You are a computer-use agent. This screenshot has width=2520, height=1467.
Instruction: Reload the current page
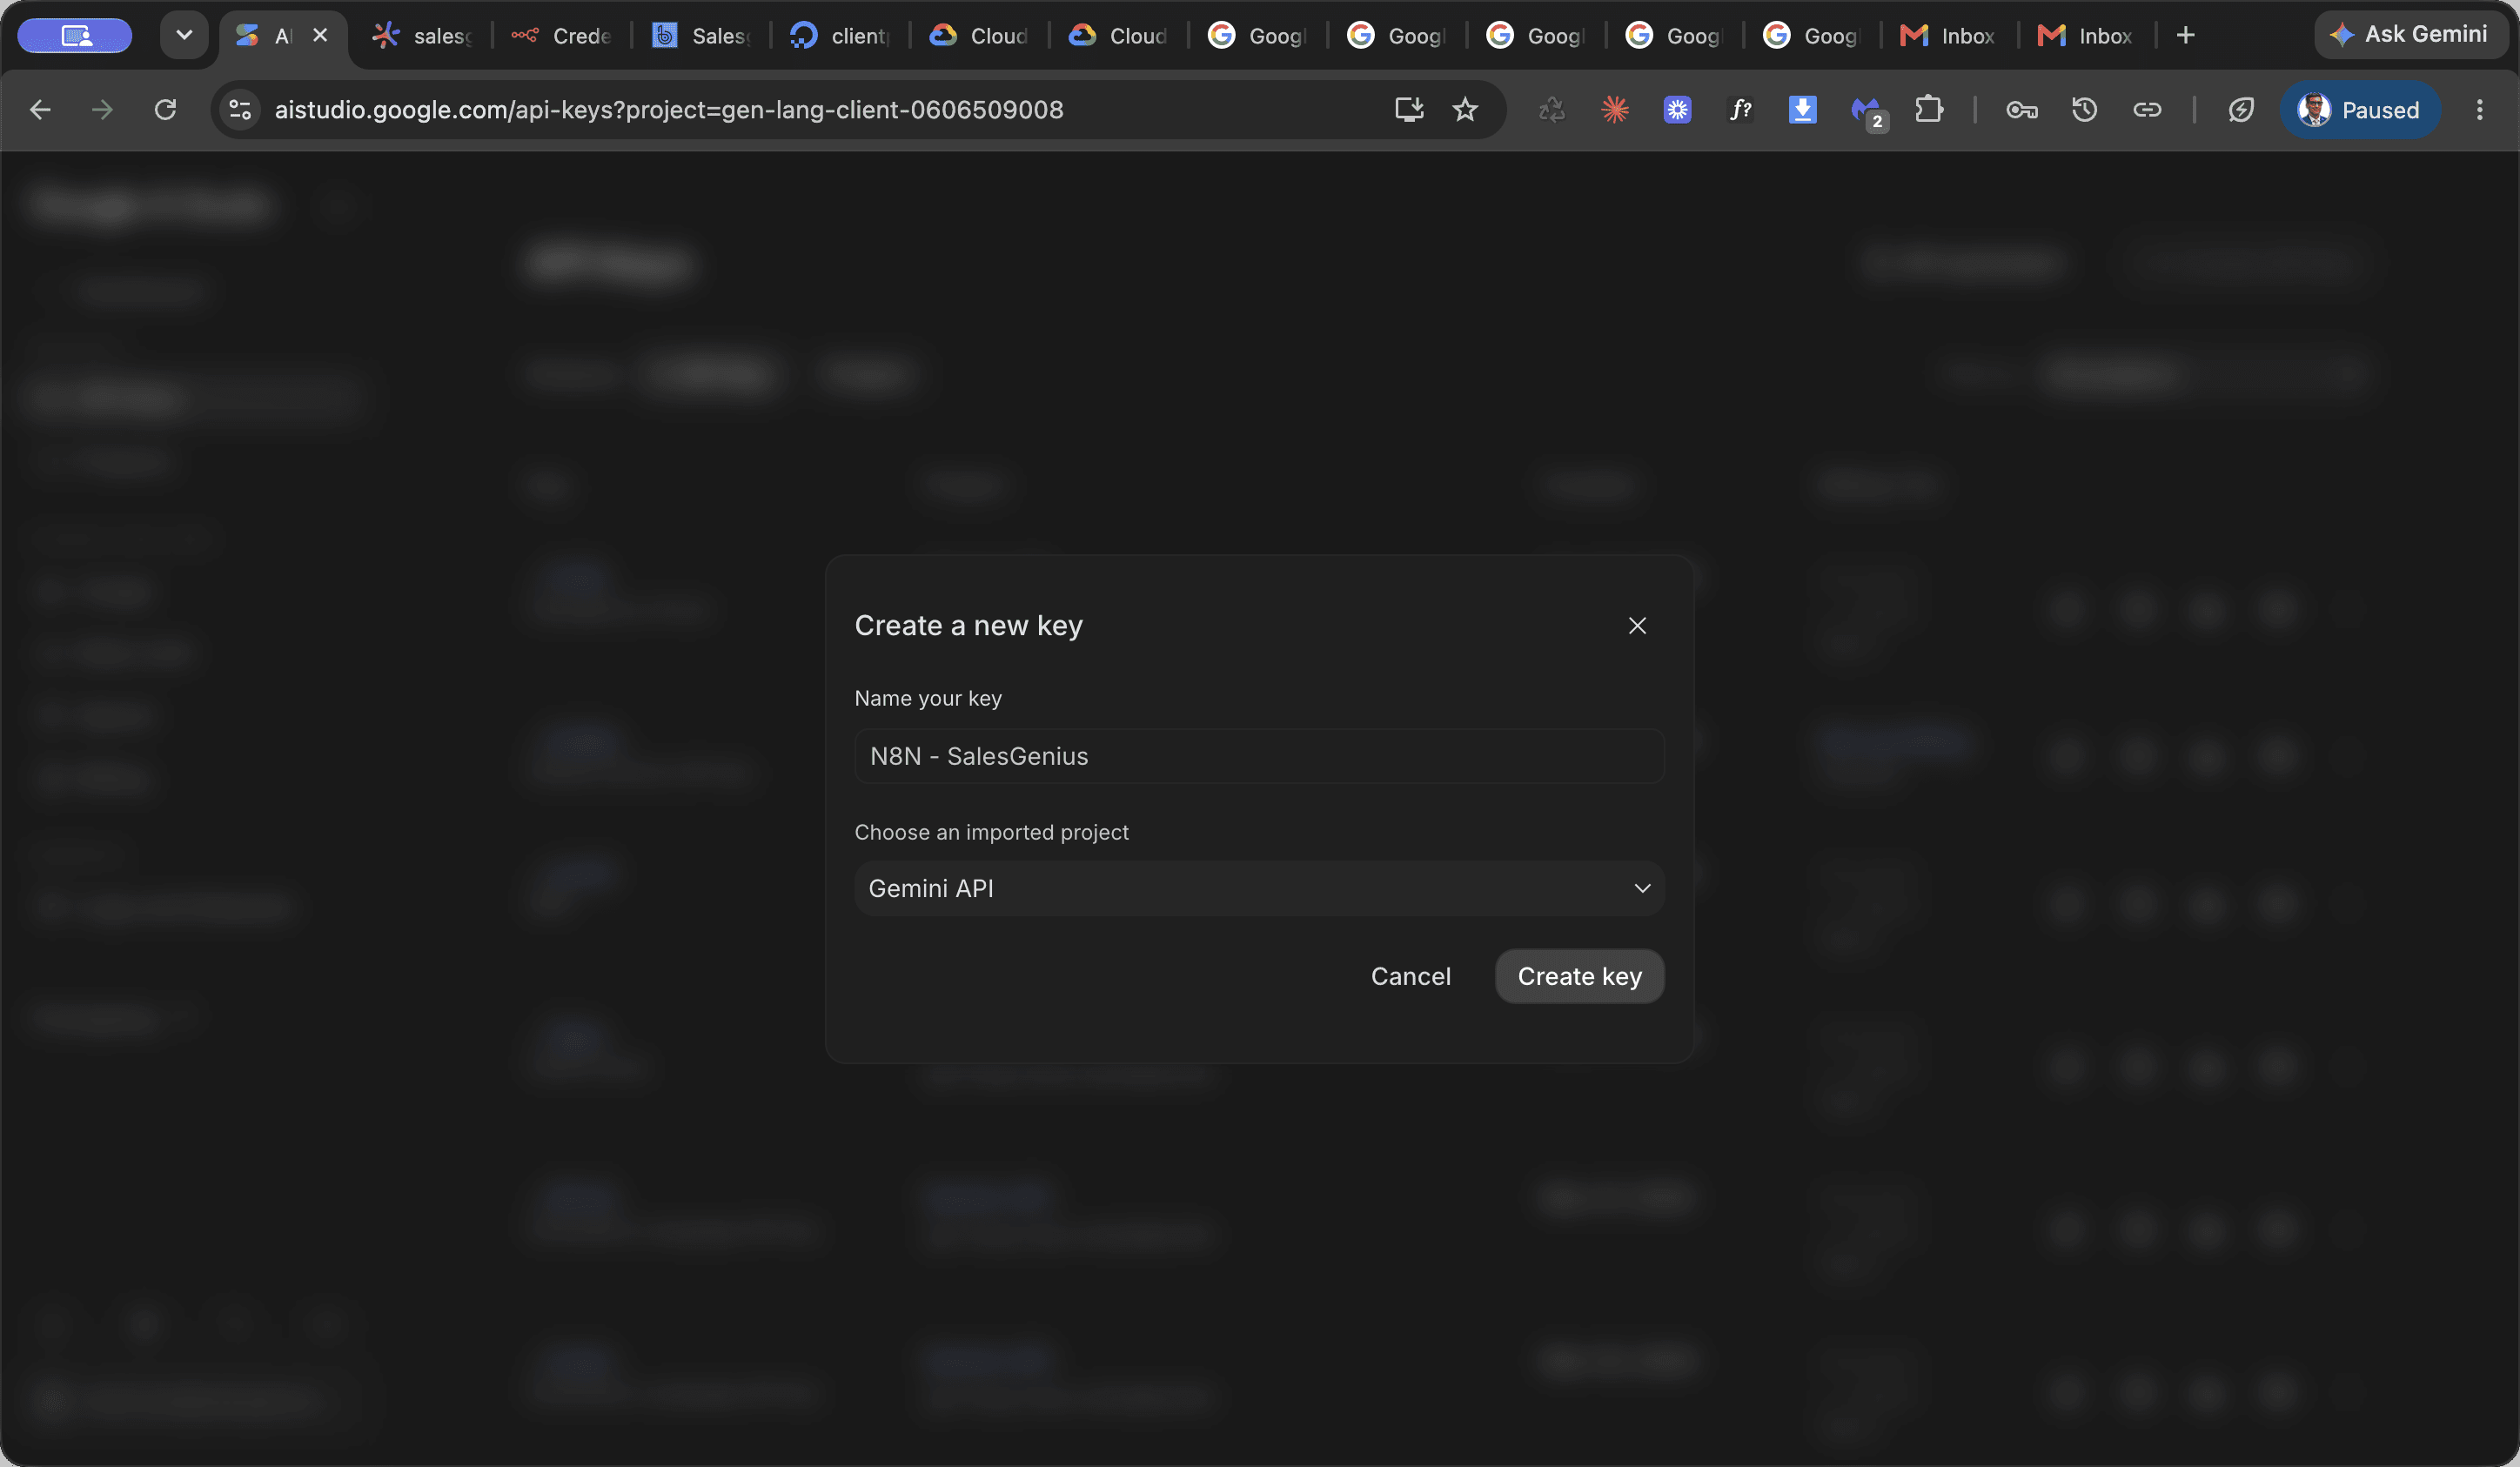pos(165,110)
